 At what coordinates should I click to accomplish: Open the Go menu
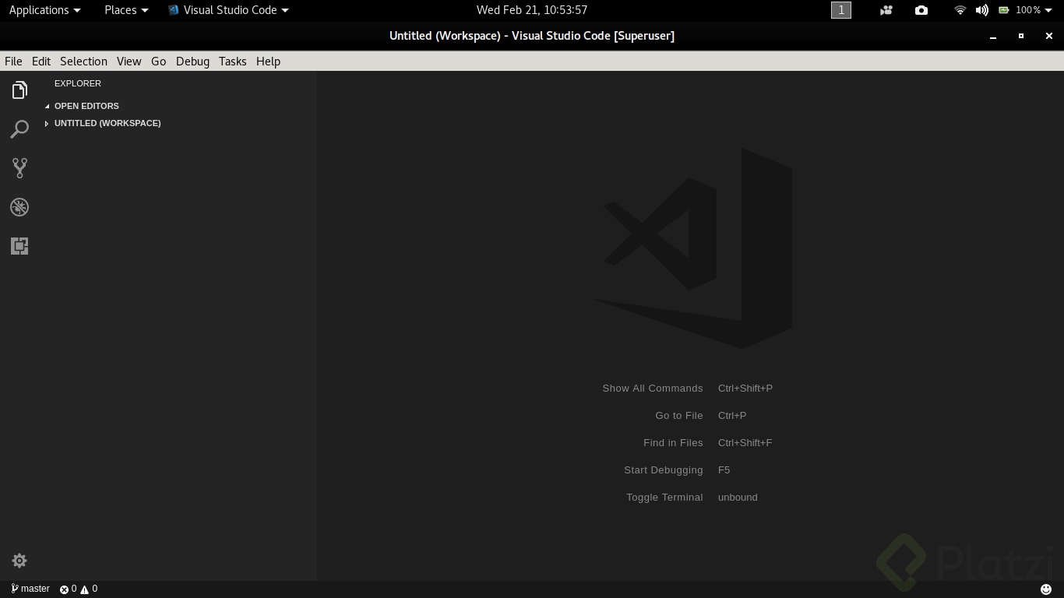coord(159,62)
